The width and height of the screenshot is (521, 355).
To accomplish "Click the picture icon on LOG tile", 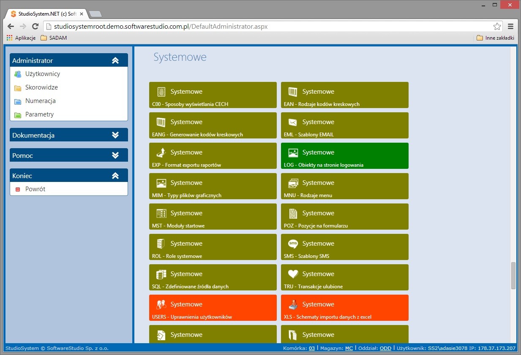I will click(x=293, y=152).
